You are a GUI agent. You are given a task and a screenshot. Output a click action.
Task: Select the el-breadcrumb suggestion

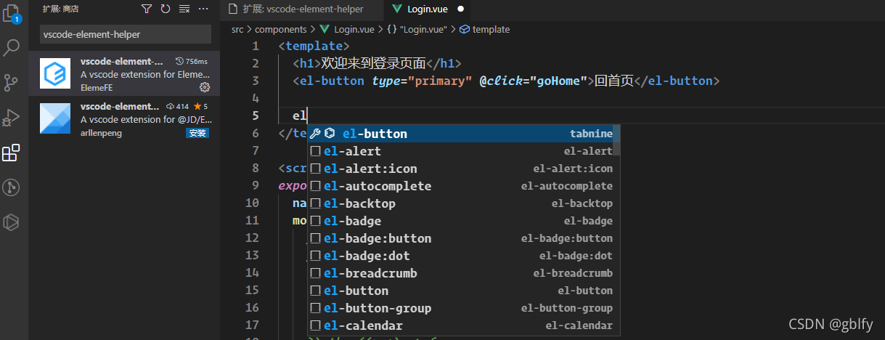point(464,273)
